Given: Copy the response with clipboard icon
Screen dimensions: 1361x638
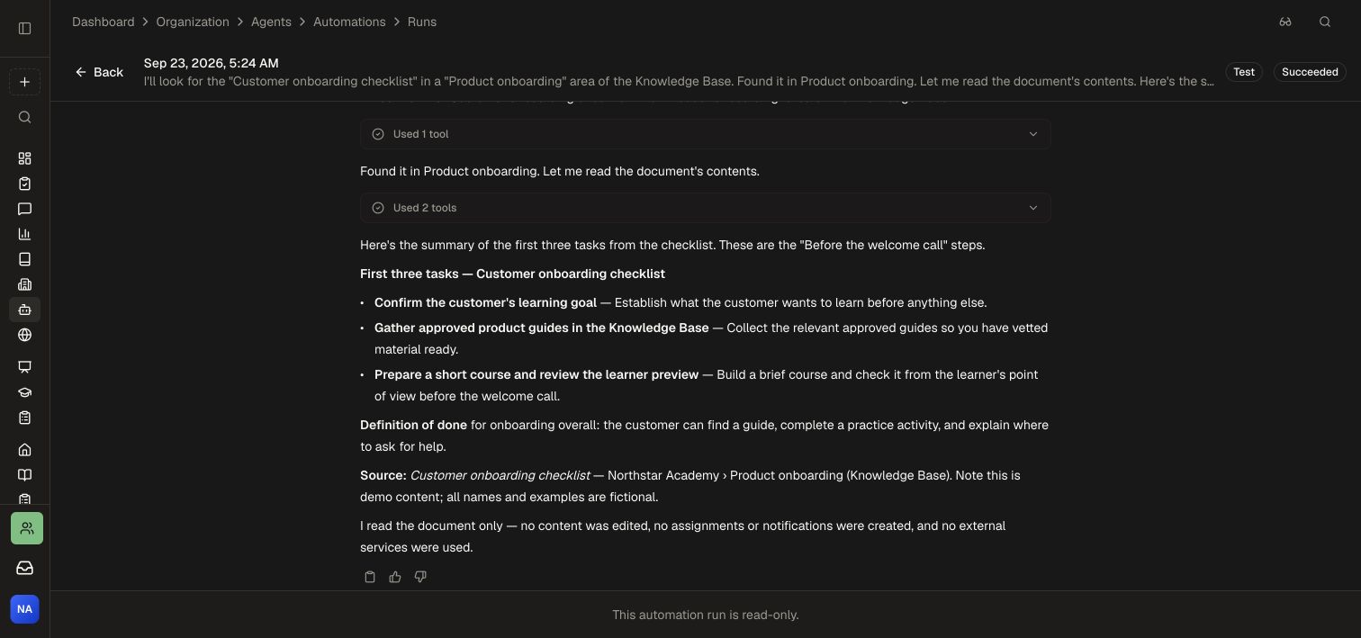Looking at the screenshot, I should pos(370,577).
